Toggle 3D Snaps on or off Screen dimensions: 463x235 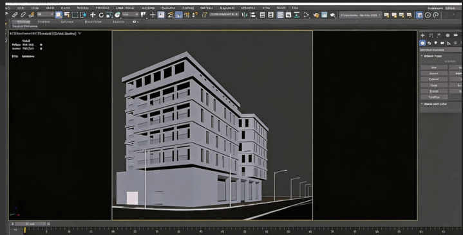coord(171,15)
